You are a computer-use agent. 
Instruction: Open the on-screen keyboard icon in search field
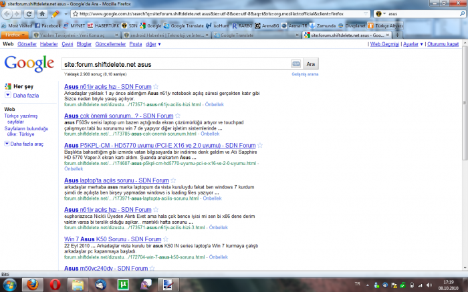tap(296, 64)
